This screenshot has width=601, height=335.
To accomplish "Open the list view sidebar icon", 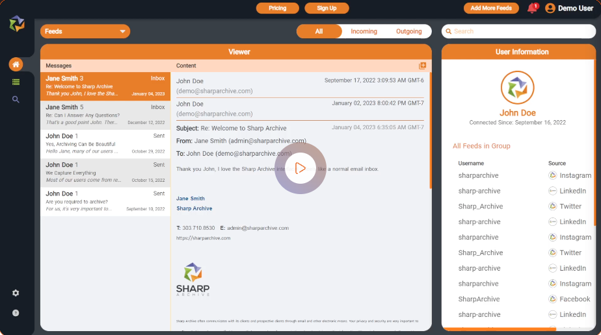I will 16,82.
